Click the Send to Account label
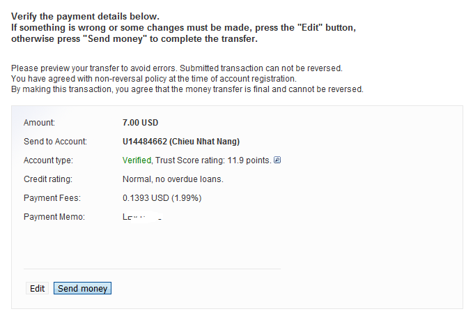 coord(55,142)
